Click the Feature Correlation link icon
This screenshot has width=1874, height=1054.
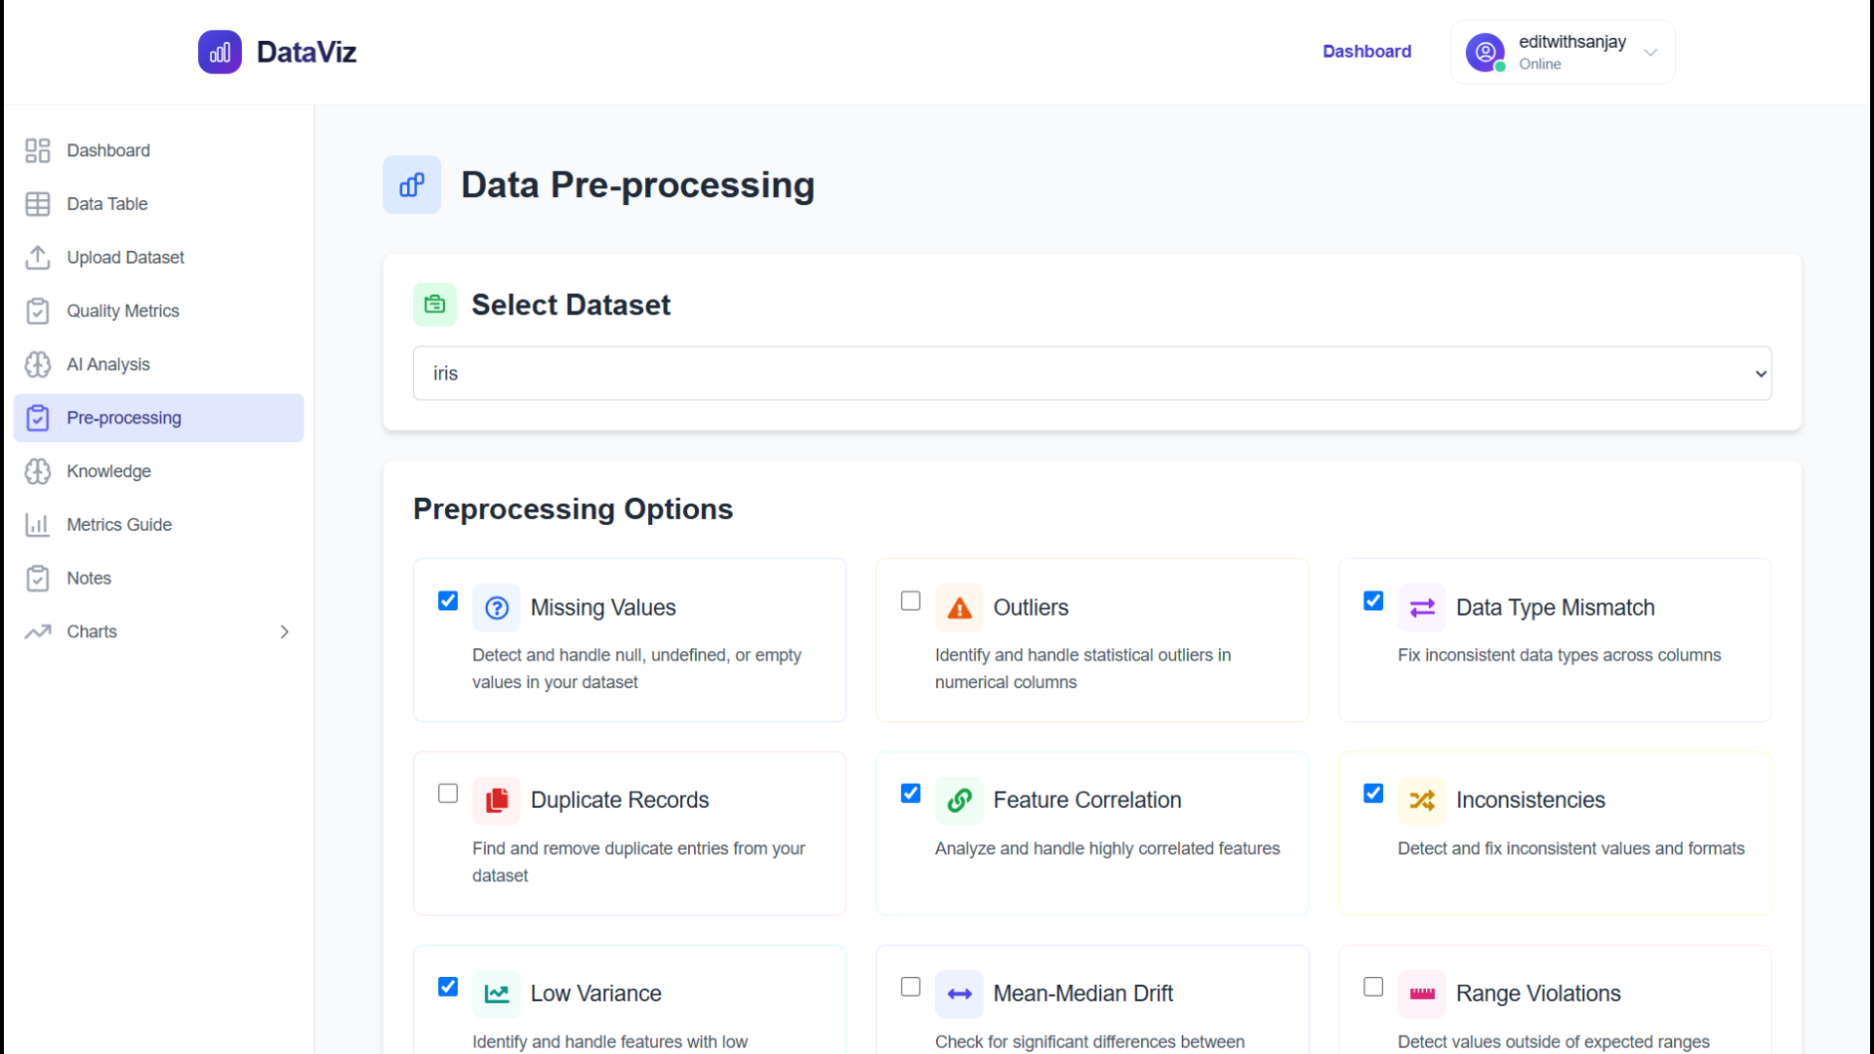pyautogui.click(x=959, y=800)
